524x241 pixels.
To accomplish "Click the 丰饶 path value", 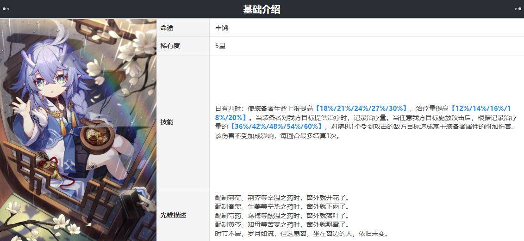I will (222, 28).
